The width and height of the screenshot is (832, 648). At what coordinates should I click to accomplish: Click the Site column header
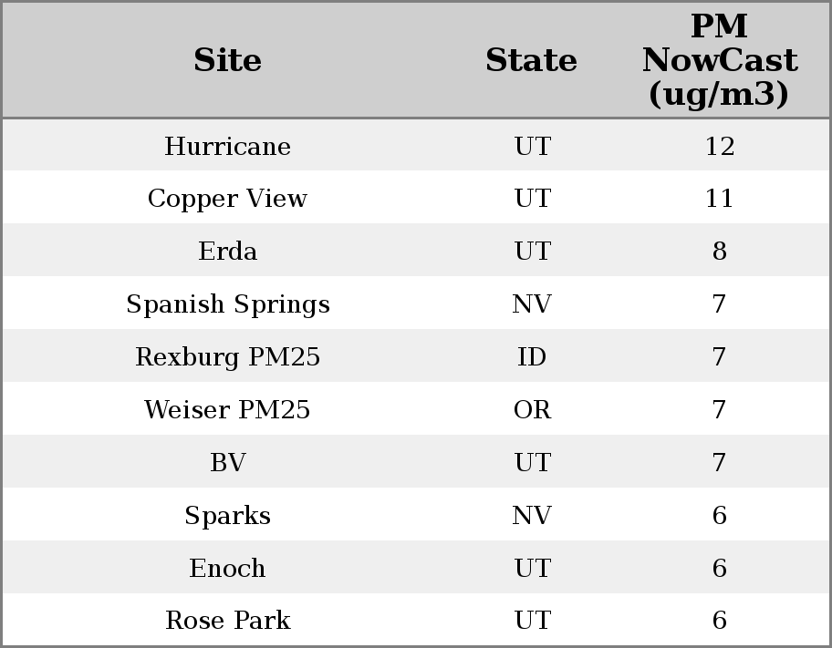click(228, 60)
